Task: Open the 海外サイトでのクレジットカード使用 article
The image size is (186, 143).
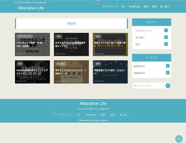Action: click(x=71, y=72)
